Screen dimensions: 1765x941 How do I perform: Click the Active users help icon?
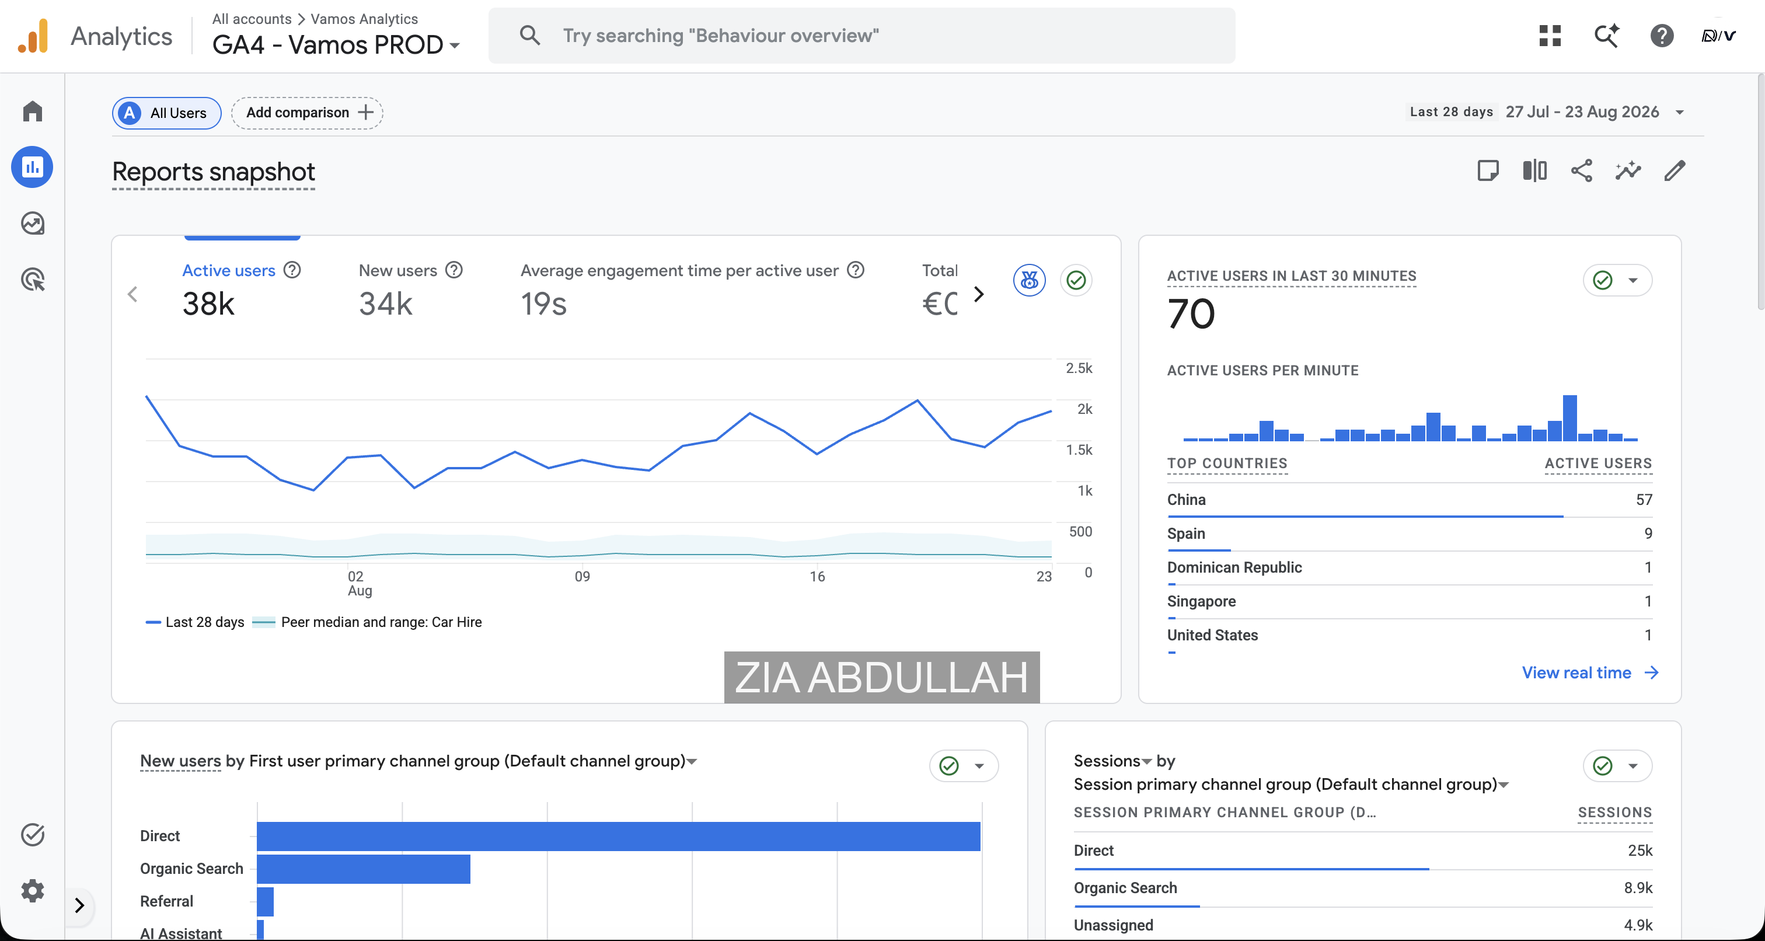coord(292,270)
